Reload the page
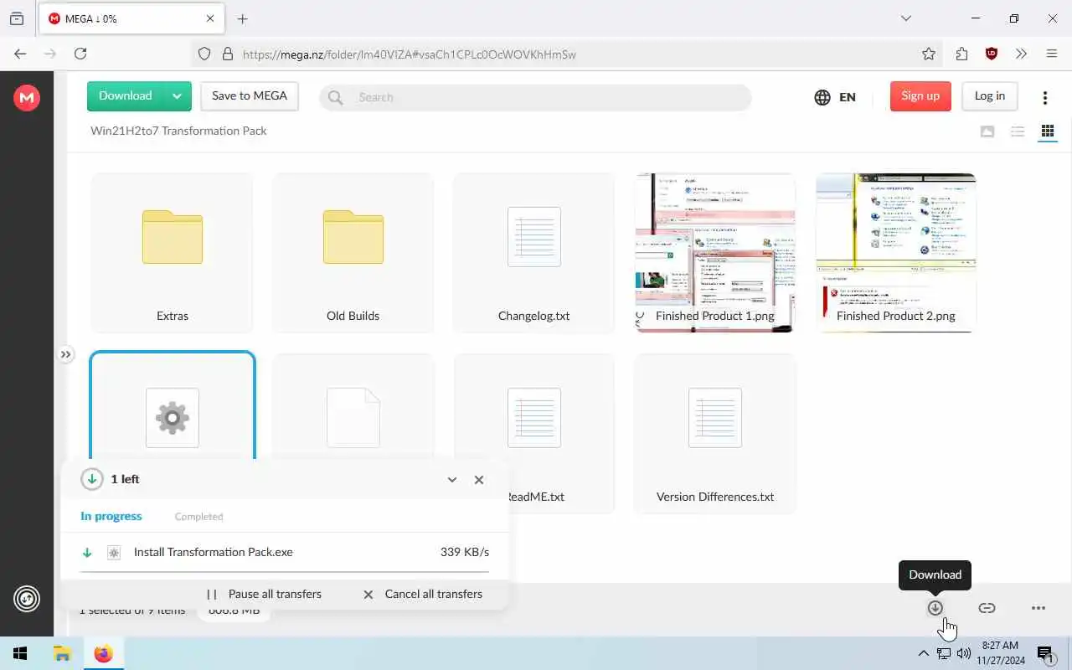This screenshot has width=1072, height=670. point(80,54)
